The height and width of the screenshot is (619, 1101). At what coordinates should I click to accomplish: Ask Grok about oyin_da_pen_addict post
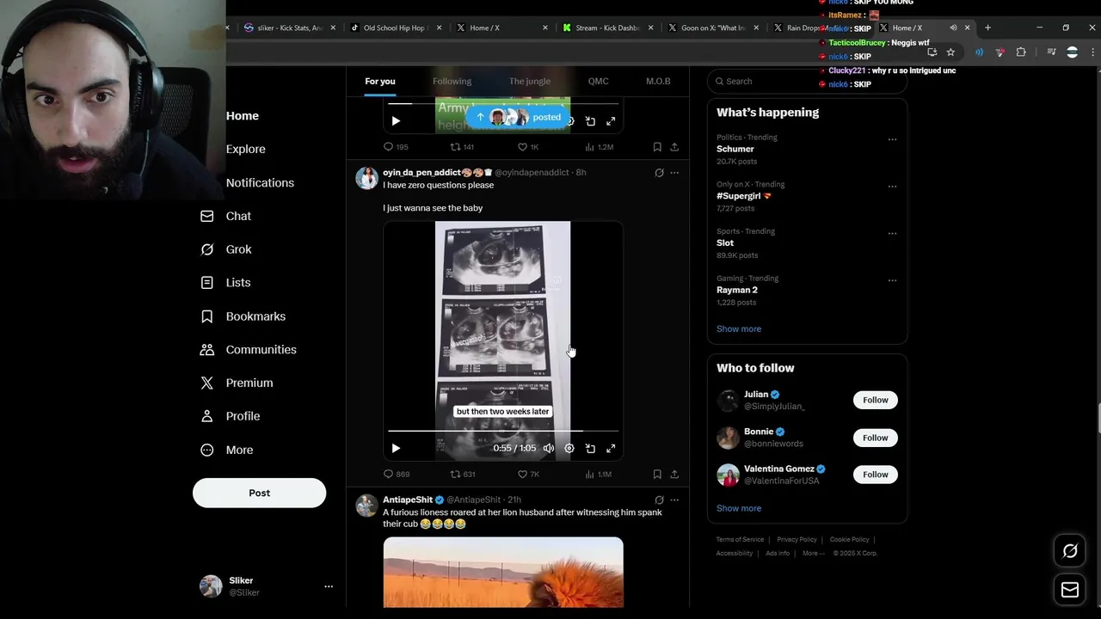(659, 173)
